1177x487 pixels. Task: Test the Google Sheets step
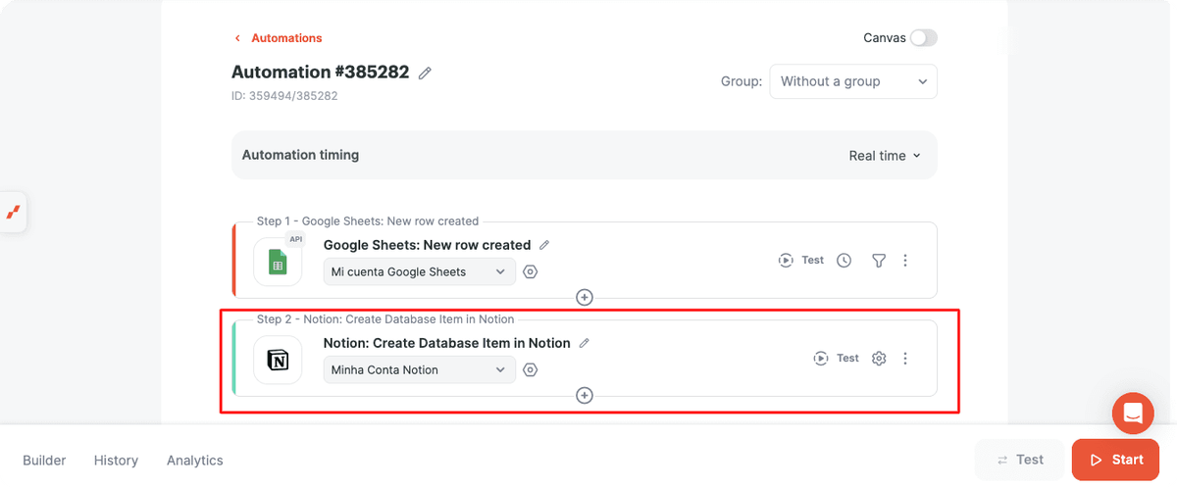pos(801,261)
